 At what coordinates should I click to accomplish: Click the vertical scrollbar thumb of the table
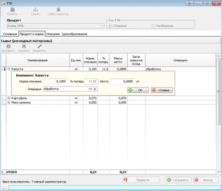(218, 91)
